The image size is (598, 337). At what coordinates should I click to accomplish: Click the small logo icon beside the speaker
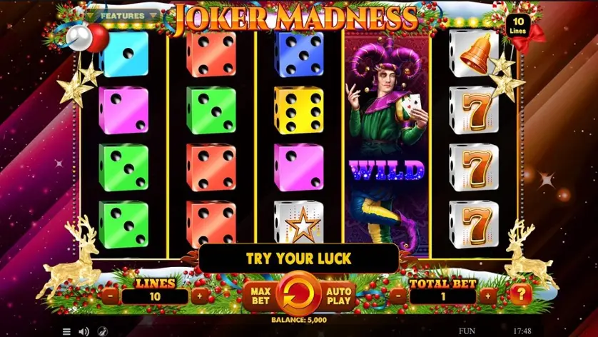(x=102, y=331)
